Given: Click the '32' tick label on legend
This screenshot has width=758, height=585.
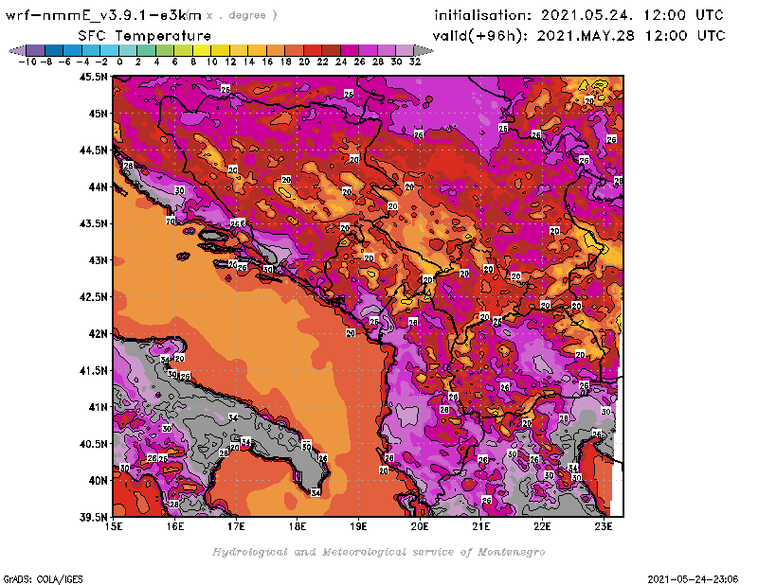Looking at the screenshot, I should [415, 62].
